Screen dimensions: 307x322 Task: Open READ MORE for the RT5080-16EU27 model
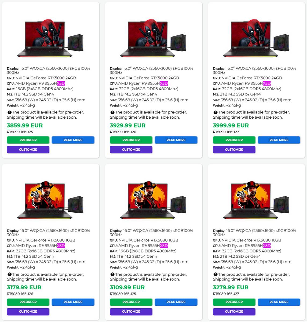[279, 302]
